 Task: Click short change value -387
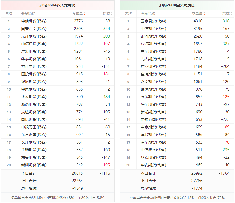coord(225,44)
